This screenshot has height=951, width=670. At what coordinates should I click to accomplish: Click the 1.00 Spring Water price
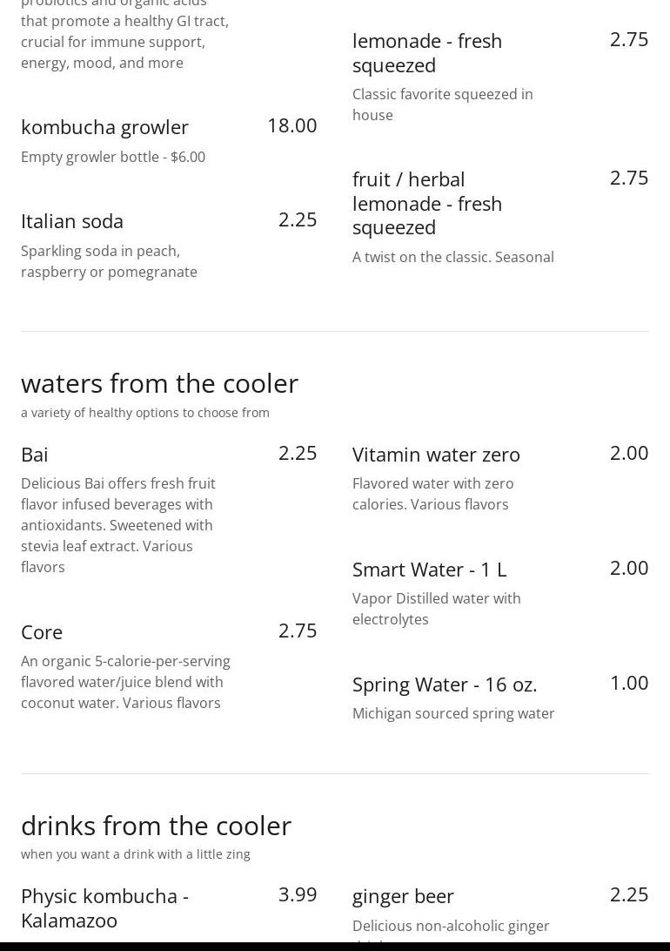click(x=628, y=683)
